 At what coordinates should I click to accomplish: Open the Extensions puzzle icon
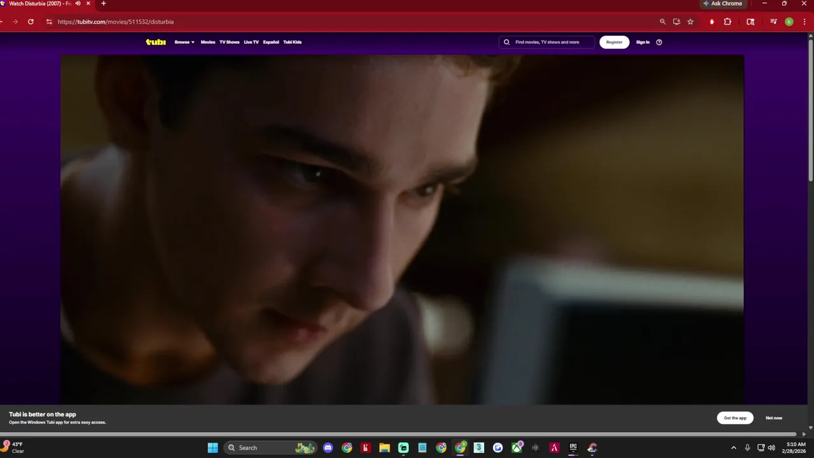(x=728, y=22)
